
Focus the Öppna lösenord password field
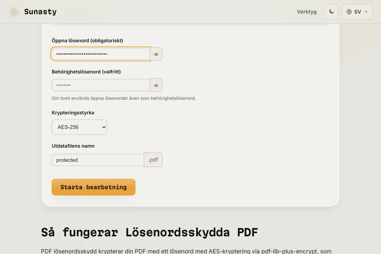coord(101,54)
